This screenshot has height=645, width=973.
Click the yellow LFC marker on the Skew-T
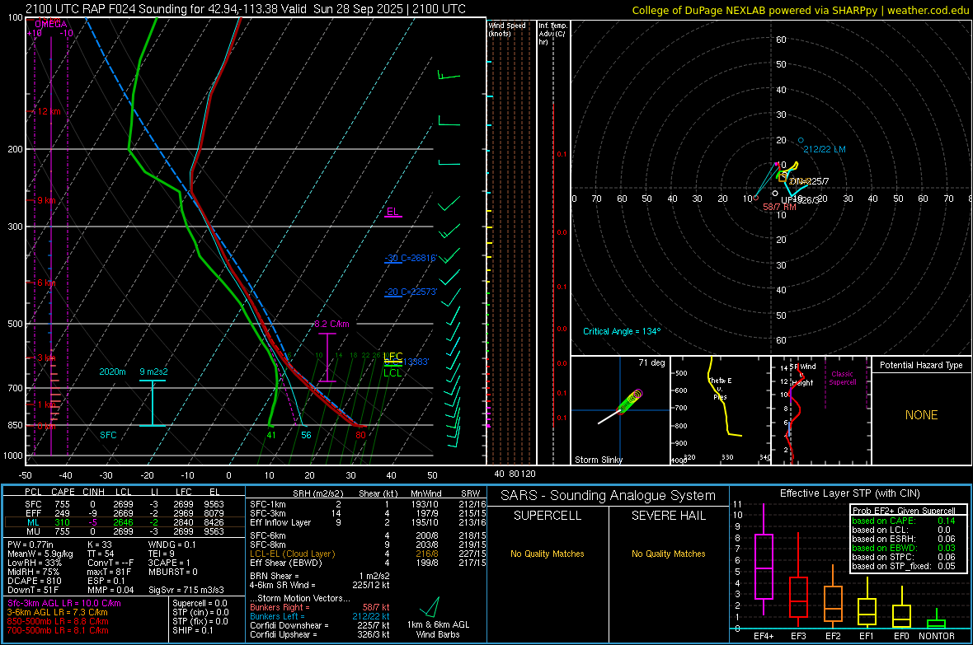click(392, 356)
